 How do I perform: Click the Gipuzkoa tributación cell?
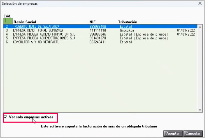click(127, 30)
